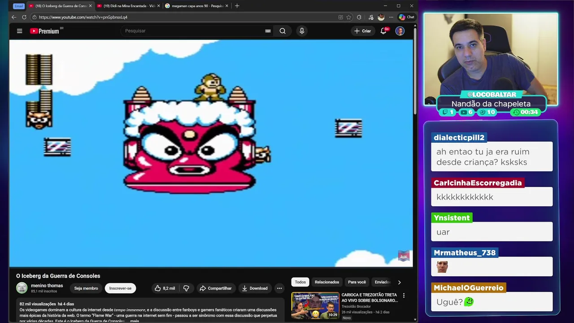Open the menino thomas channel name link
The image size is (574, 323).
tap(47, 285)
